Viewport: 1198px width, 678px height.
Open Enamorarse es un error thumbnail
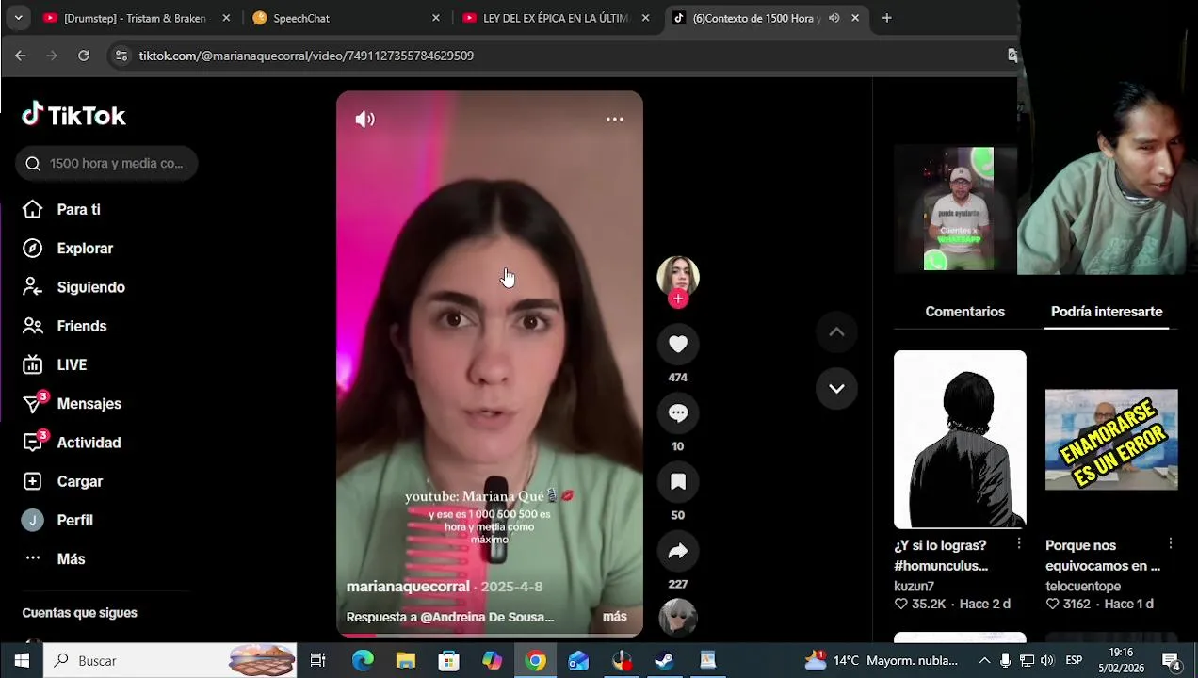tap(1111, 440)
